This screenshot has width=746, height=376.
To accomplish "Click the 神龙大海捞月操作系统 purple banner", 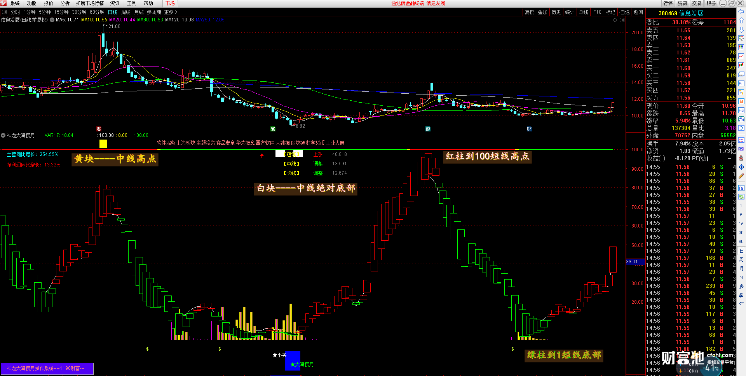I will (47, 368).
